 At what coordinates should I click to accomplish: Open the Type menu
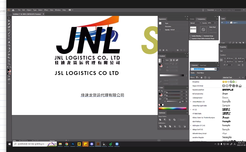(x=35, y=10)
